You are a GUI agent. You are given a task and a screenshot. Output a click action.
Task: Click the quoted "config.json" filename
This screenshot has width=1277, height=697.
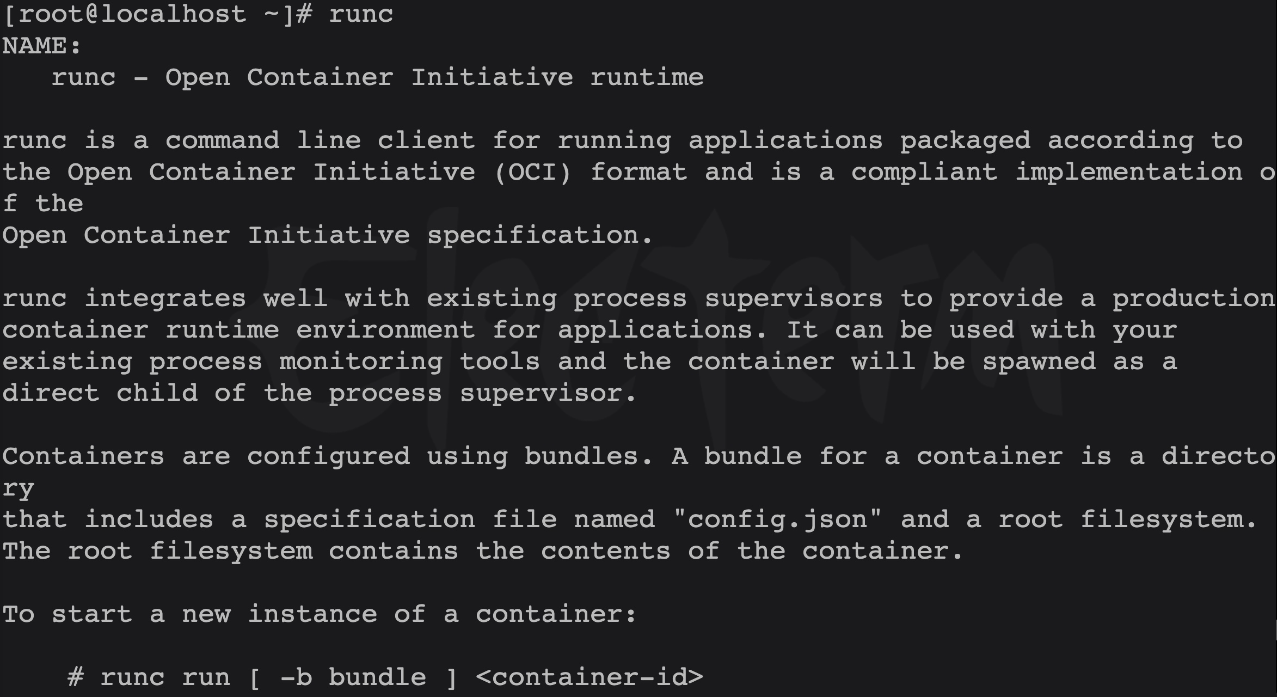777,519
